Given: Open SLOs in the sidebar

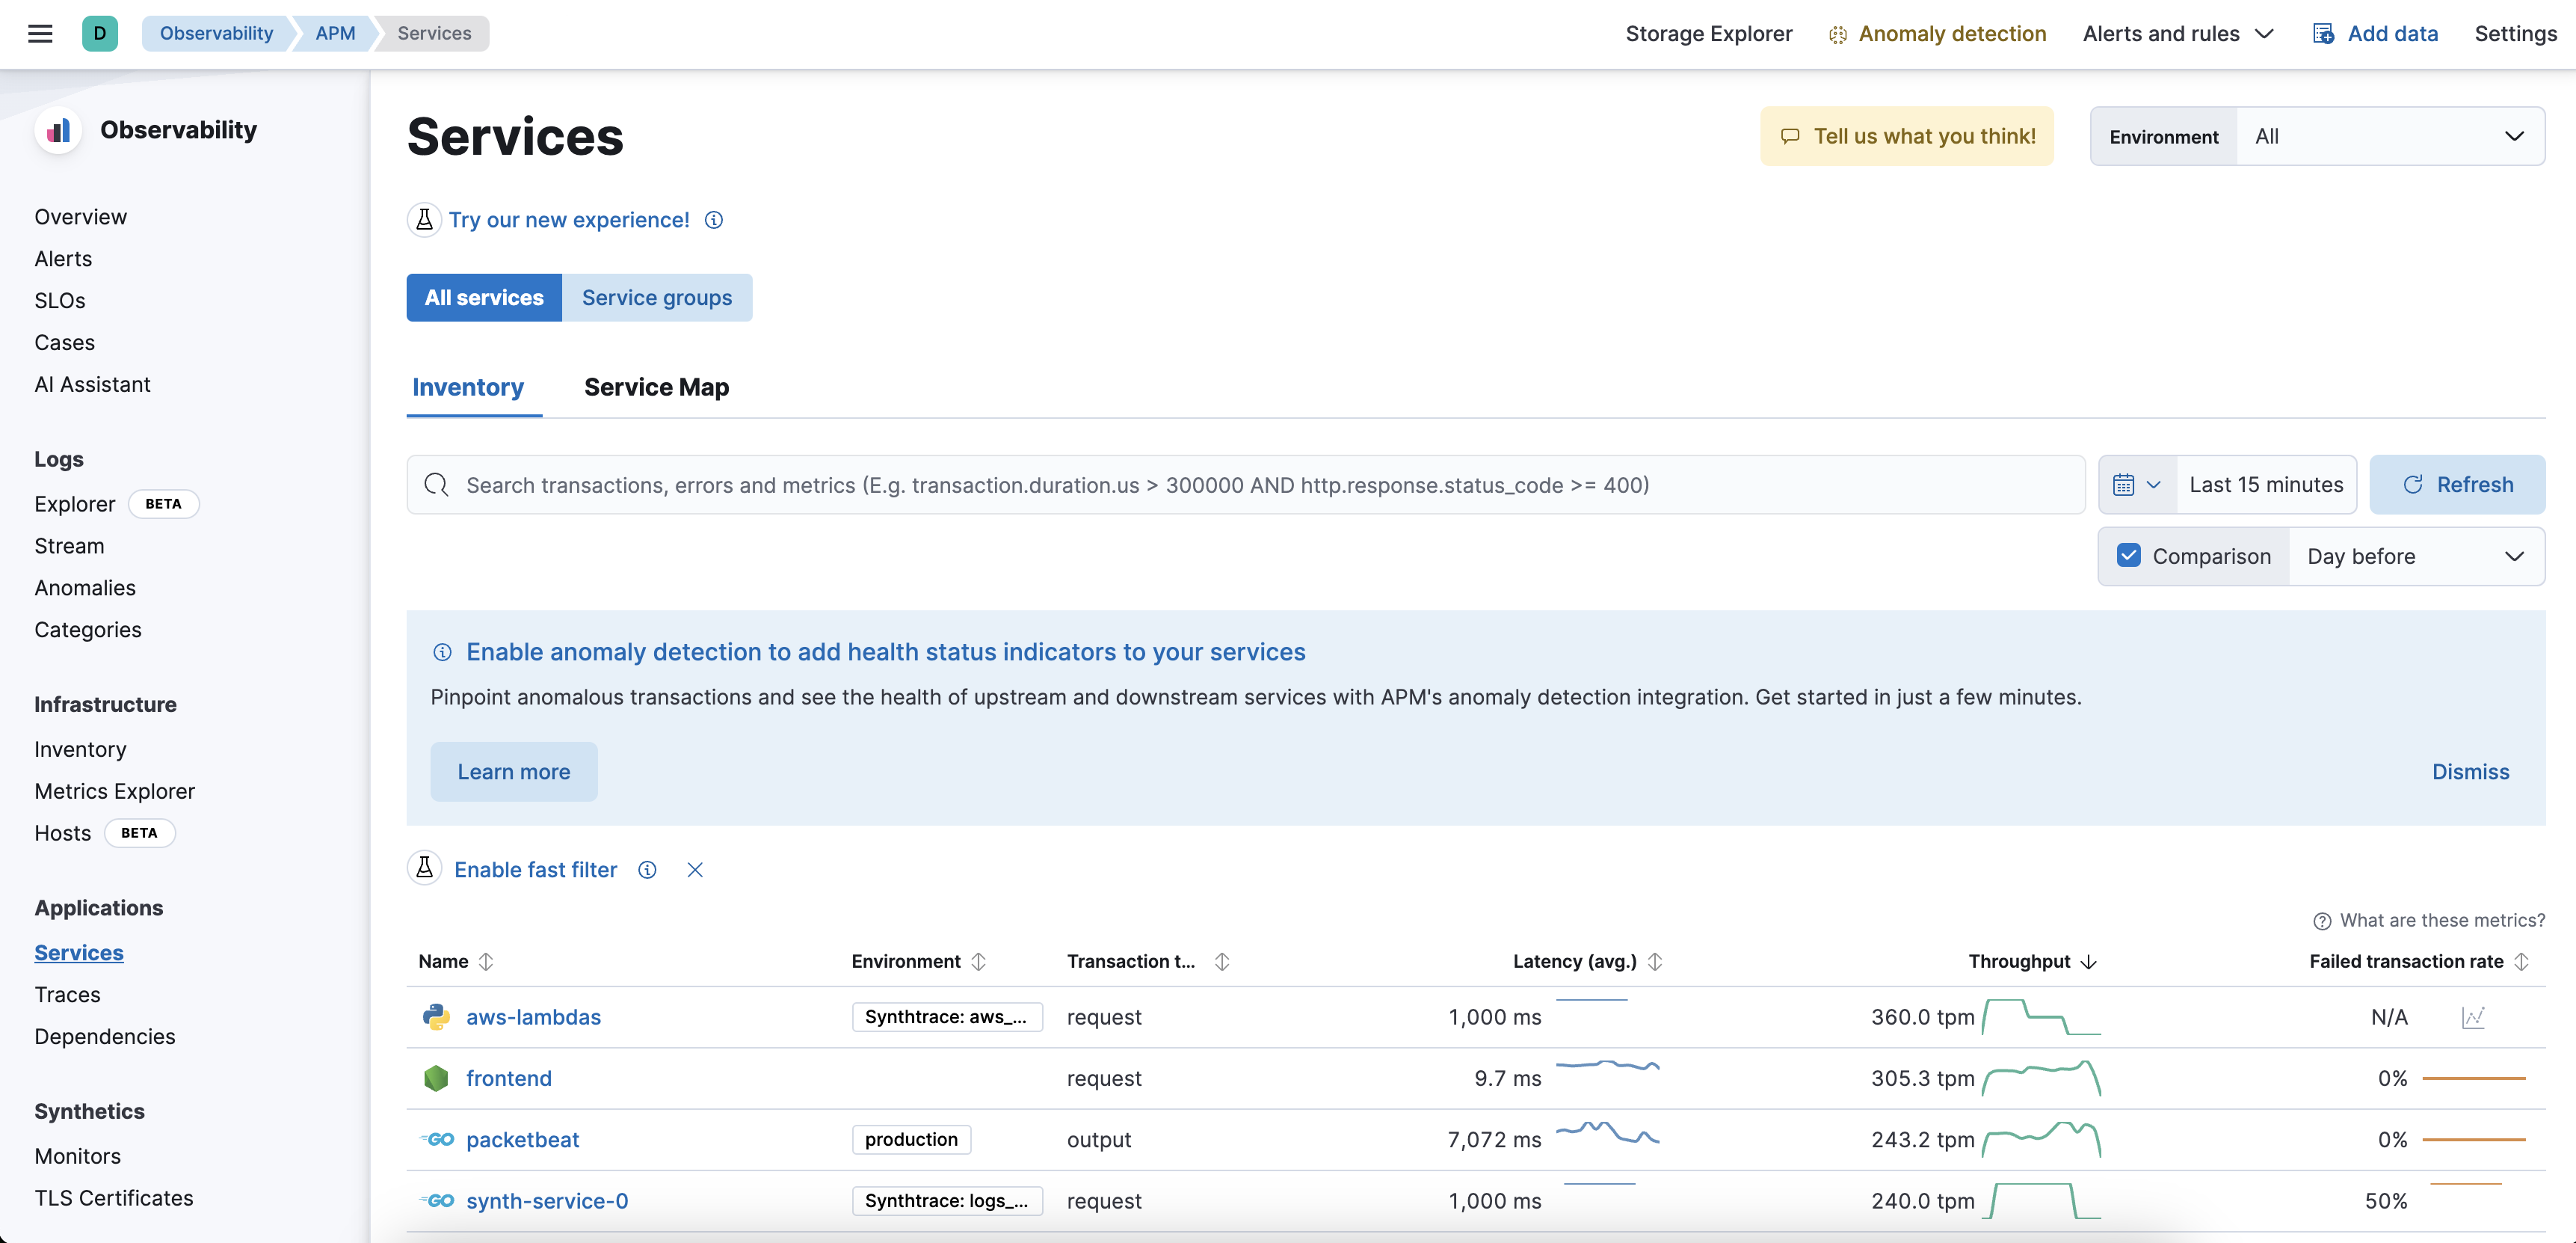Looking at the screenshot, I should tap(59, 301).
